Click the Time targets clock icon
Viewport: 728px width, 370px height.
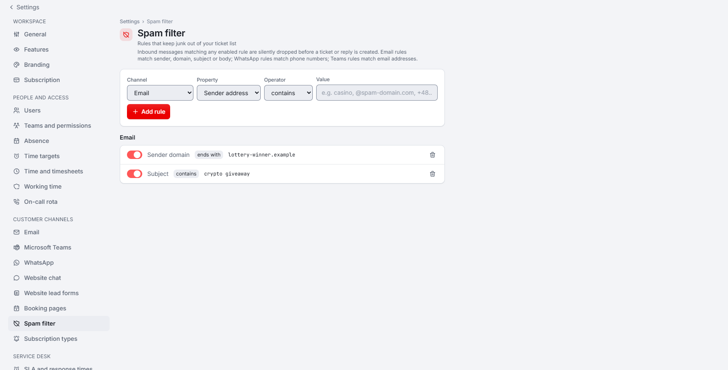click(x=17, y=156)
